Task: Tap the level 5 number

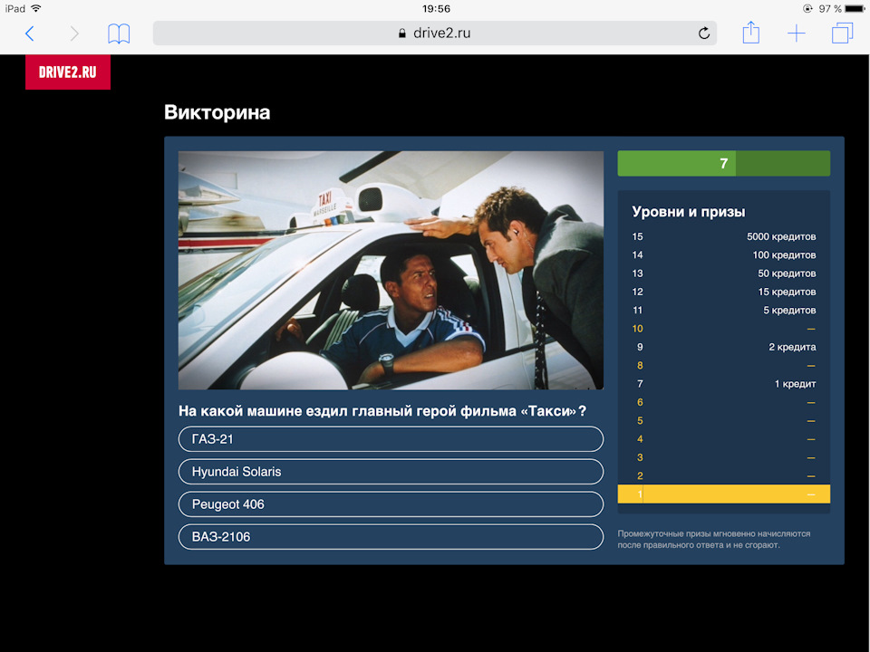Action: [x=640, y=421]
